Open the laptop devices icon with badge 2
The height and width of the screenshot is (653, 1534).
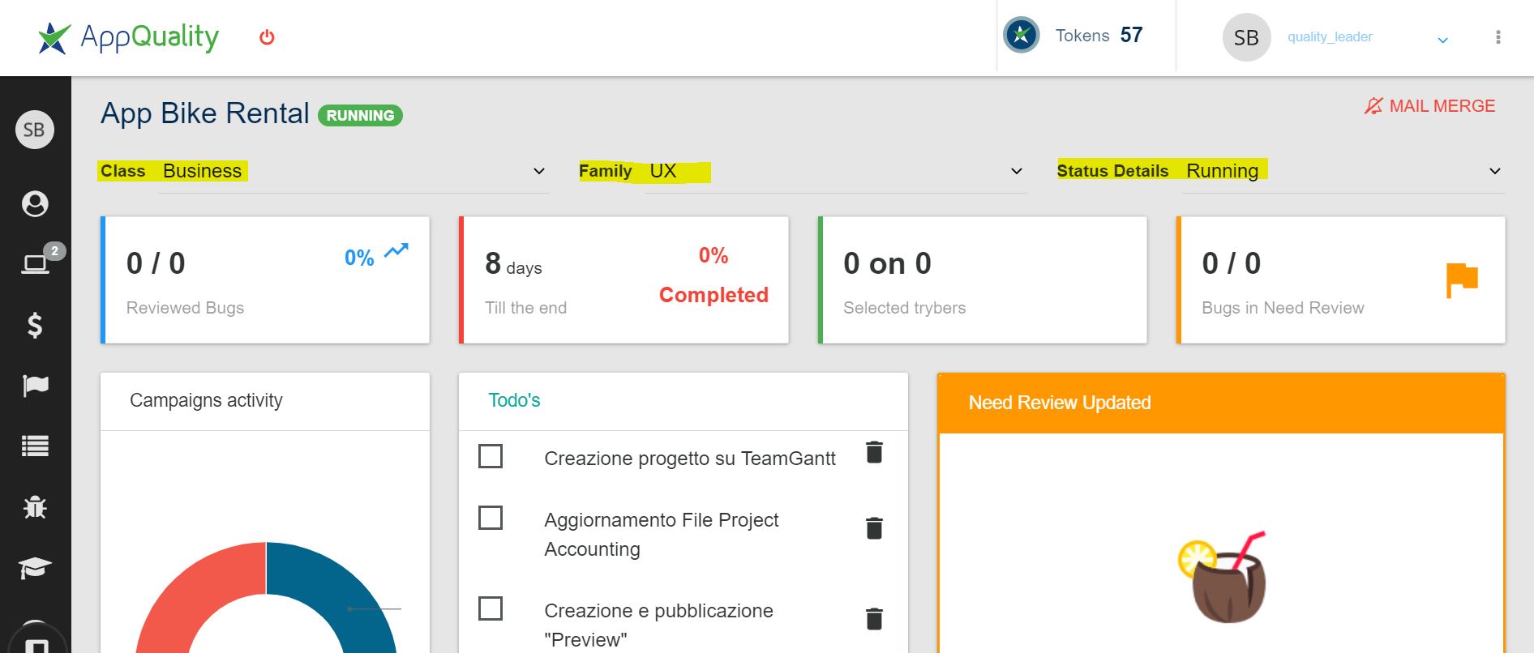(35, 263)
